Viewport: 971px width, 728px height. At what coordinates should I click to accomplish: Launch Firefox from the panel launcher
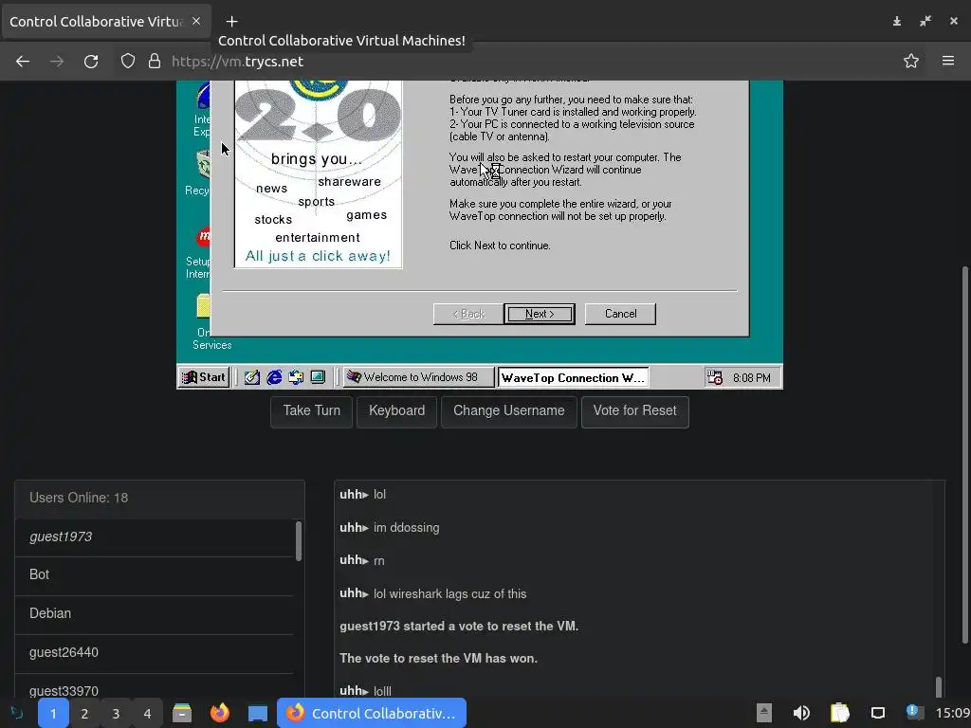coord(220,713)
